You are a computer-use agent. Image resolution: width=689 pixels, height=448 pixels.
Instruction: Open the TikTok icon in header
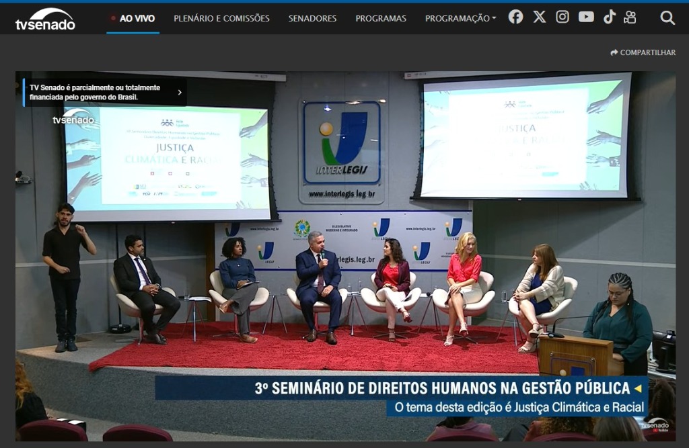click(x=610, y=17)
